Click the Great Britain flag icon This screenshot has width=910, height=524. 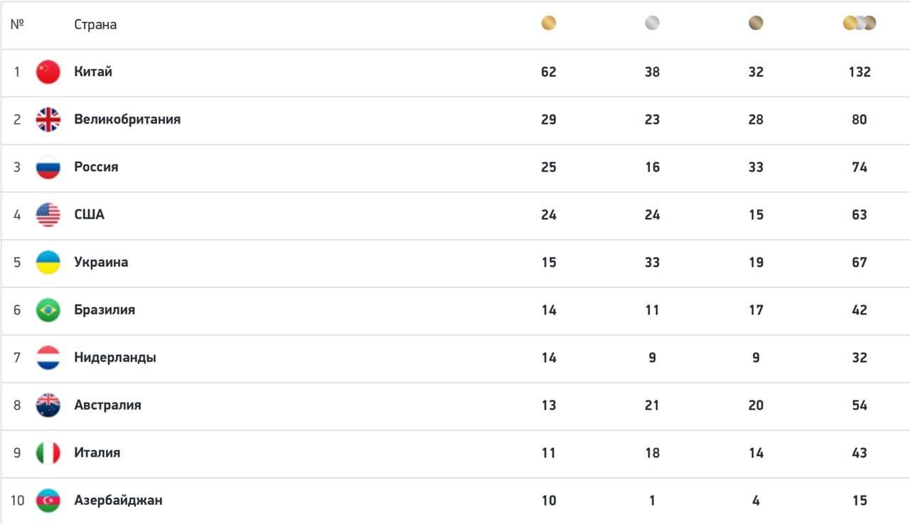48,119
